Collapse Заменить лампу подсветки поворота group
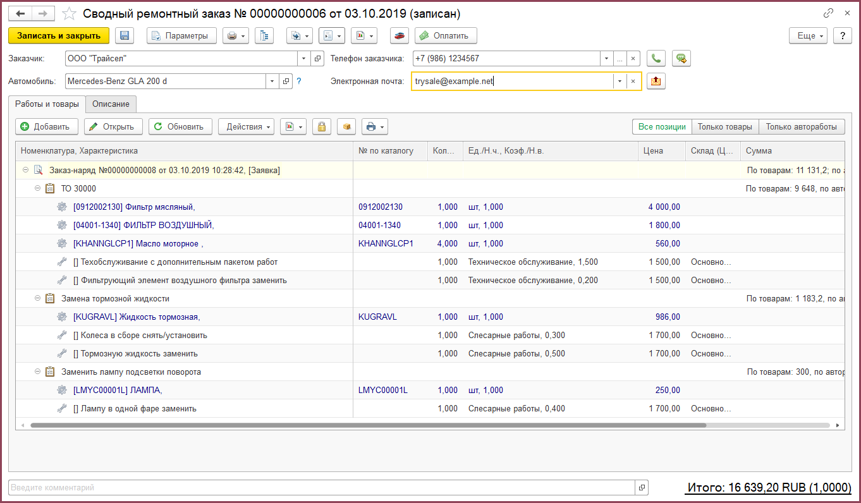 coord(37,372)
